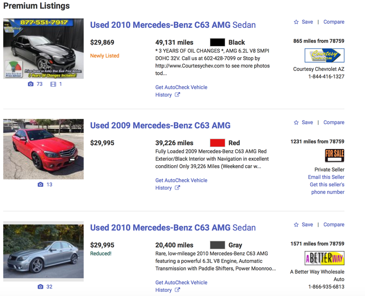365x296 pixels.
Task: Save the Courtesy Chevrolet C63 listing
Action: tap(307, 22)
